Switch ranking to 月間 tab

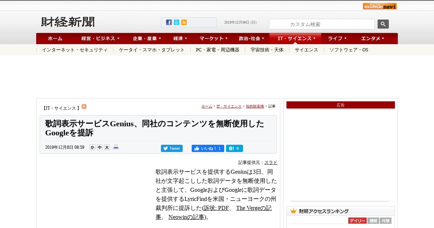point(386,221)
